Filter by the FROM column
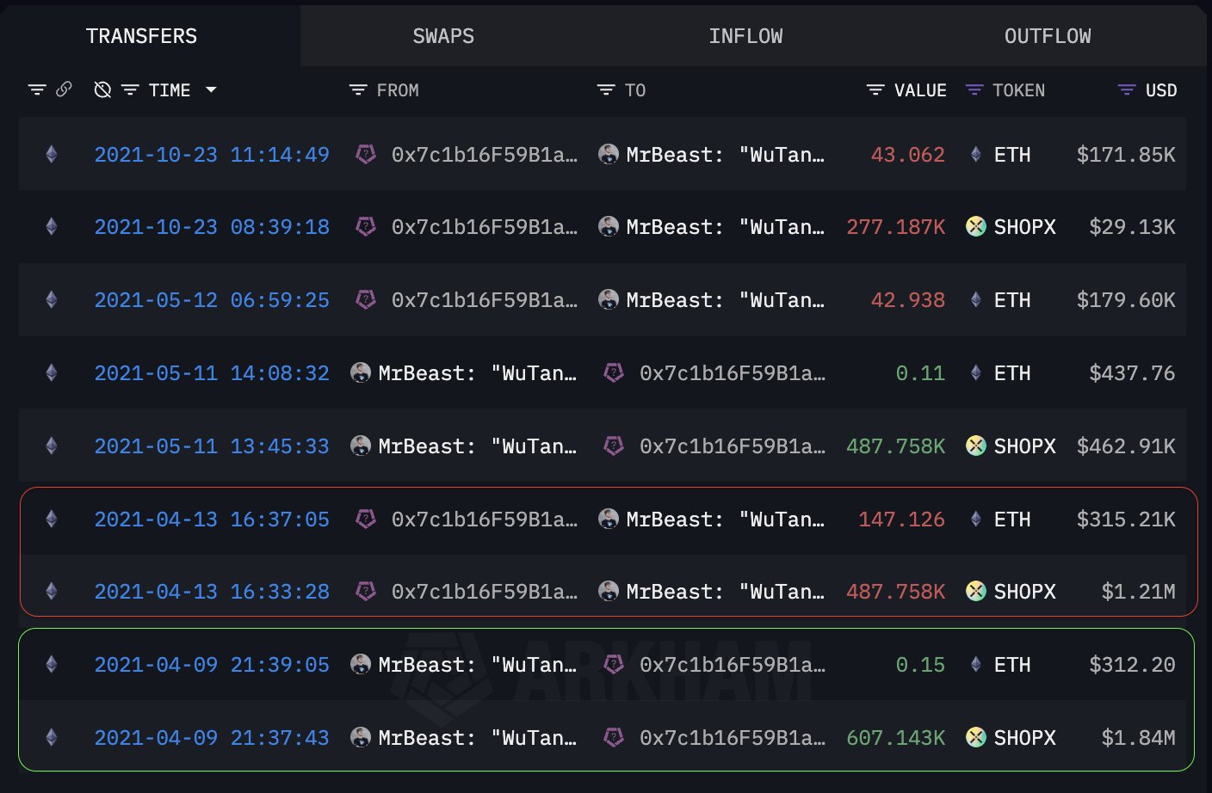This screenshot has height=793, width=1212. pyautogui.click(x=358, y=89)
